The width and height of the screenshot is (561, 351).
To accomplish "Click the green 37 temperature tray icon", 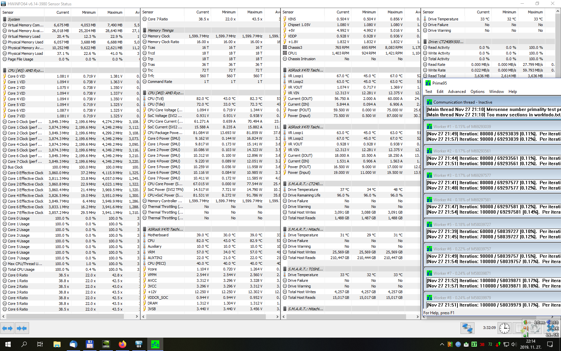I will tap(474, 344).
